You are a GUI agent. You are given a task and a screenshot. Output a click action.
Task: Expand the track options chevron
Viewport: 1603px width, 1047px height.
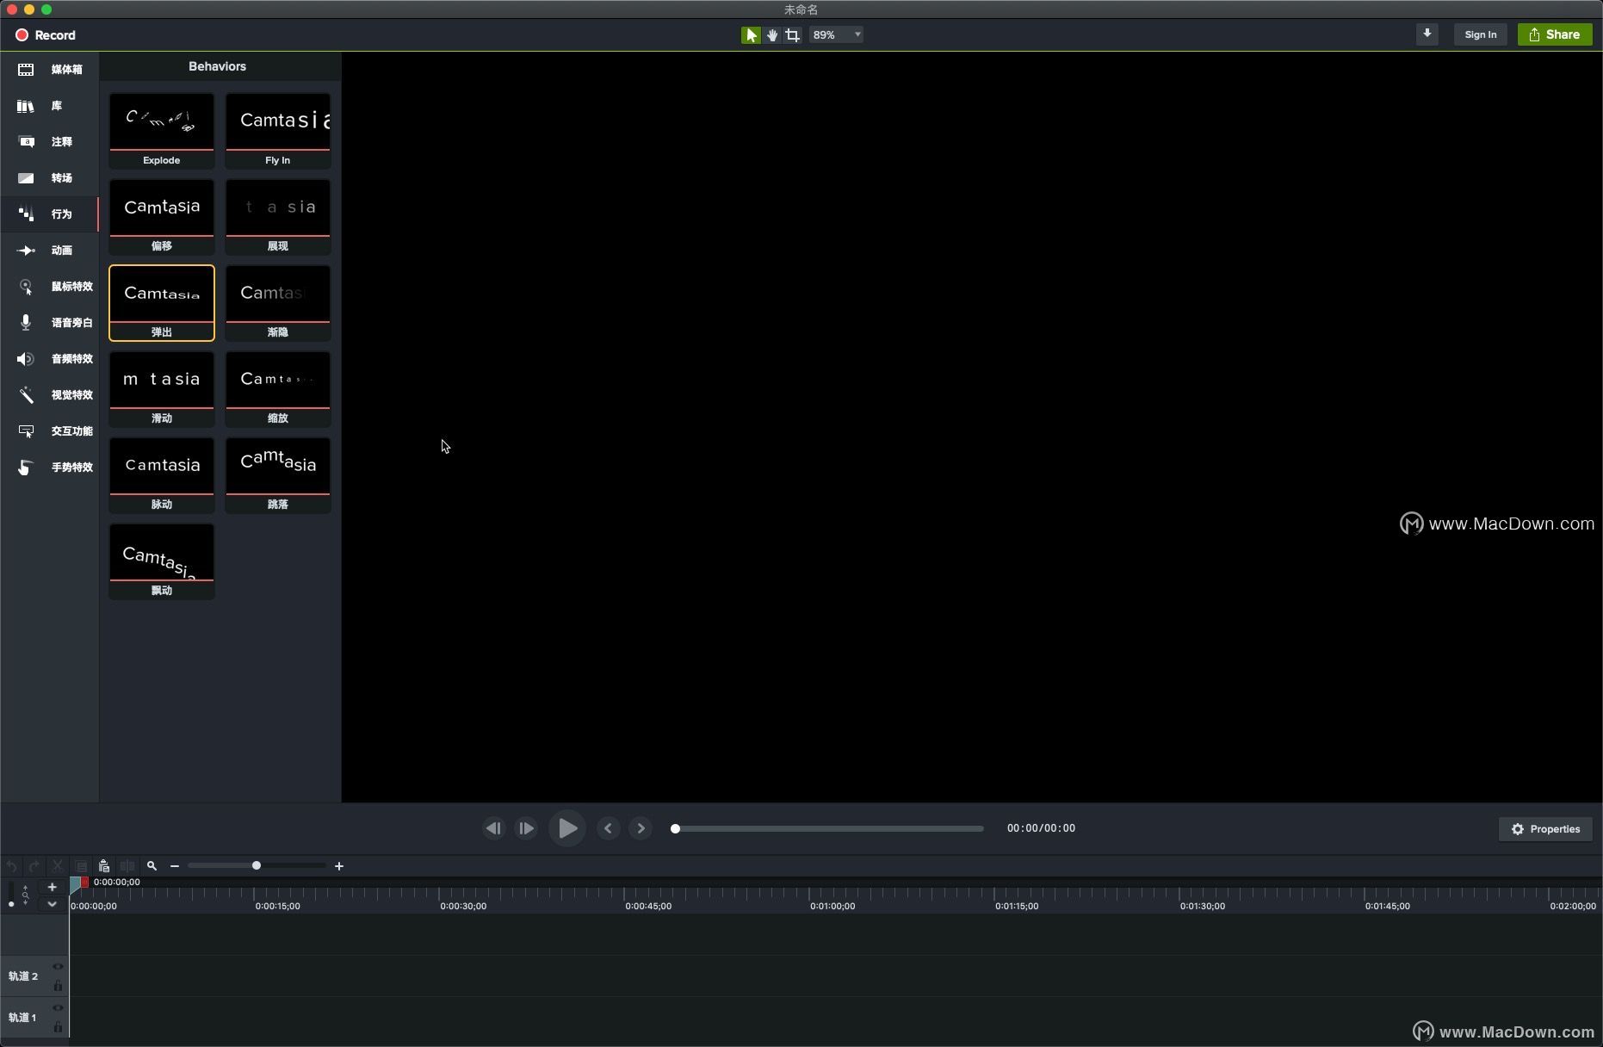[x=52, y=904]
